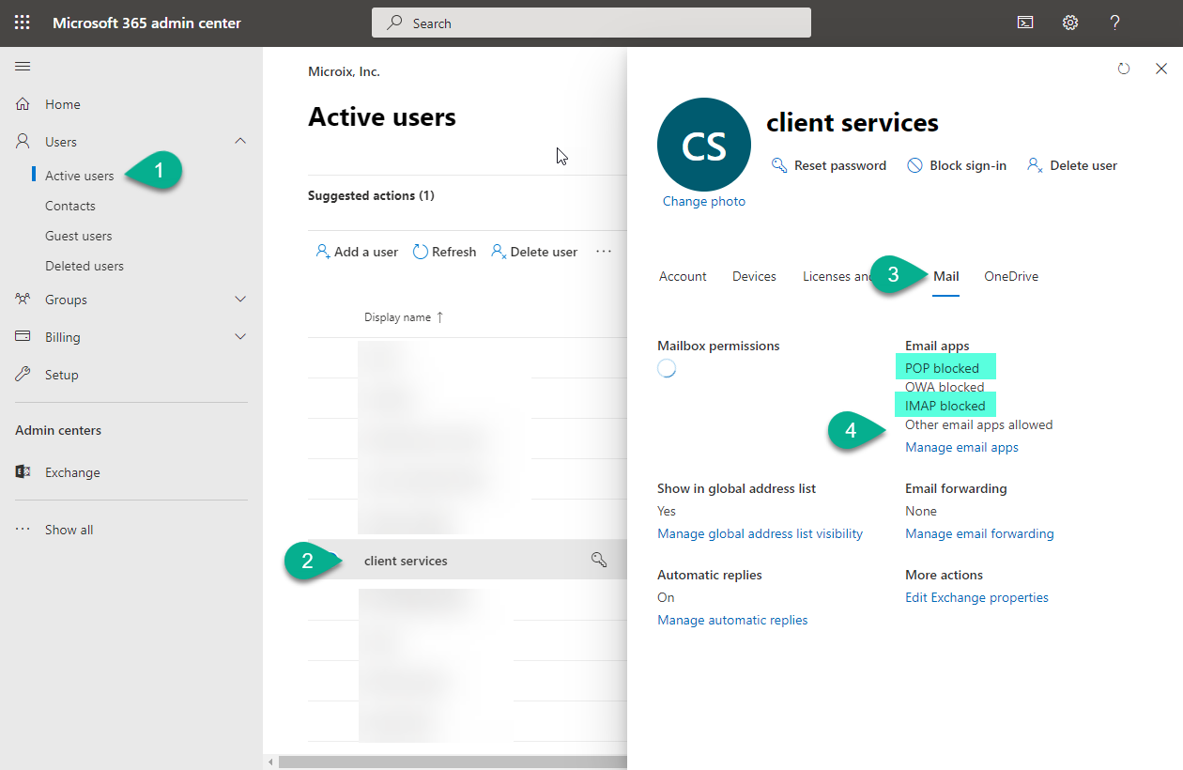Click Reset password button
The width and height of the screenshot is (1183, 770).
829,165
